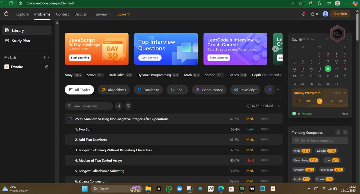
Task: Open the Favorite list
Action: [x=27, y=67]
